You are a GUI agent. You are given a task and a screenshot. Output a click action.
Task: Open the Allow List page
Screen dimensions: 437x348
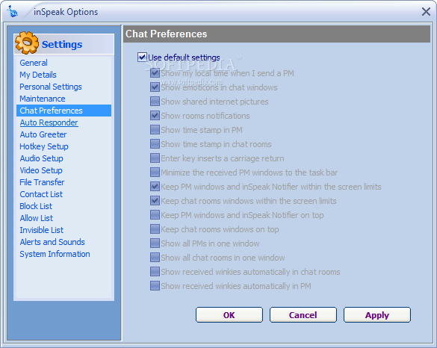pyautogui.click(x=37, y=218)
